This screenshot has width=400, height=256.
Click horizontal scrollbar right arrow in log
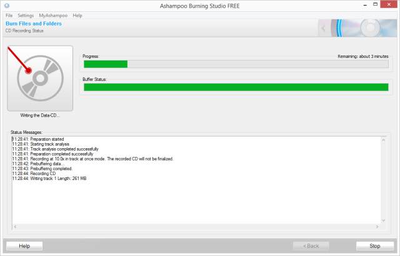point(377,227)
